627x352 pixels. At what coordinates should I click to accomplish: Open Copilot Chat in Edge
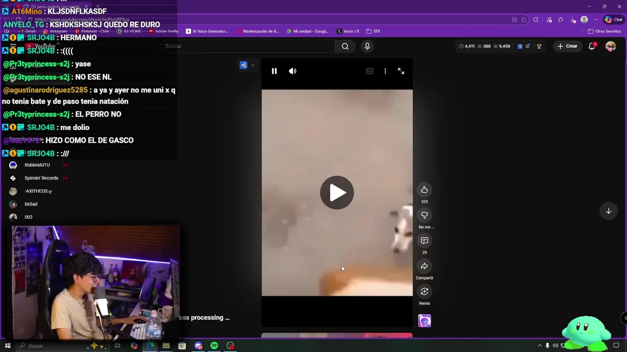click(x=614, y=20)
